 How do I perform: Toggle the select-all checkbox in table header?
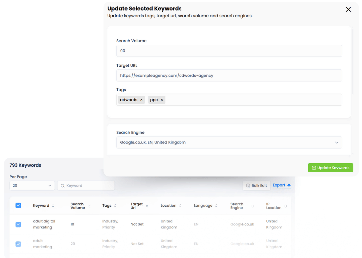point(18,205)
